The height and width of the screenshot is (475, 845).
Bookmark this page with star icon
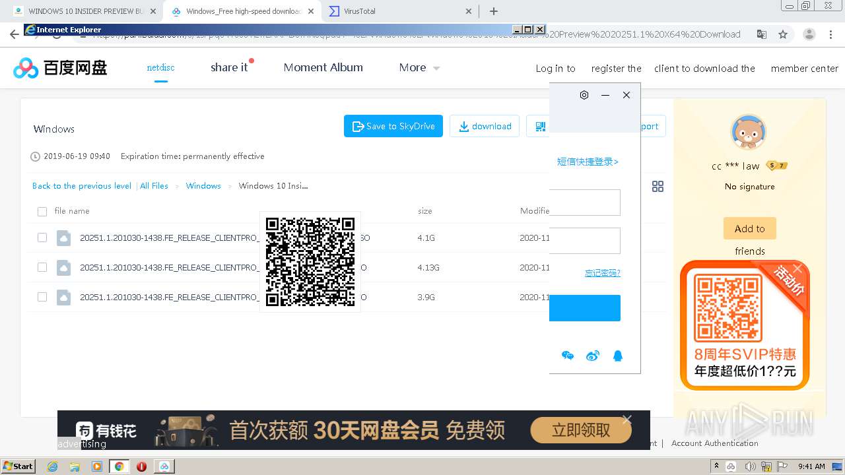[783, 34]
